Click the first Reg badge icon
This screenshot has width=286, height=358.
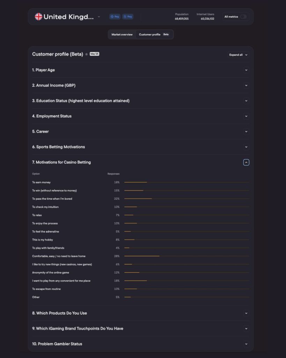115,16
